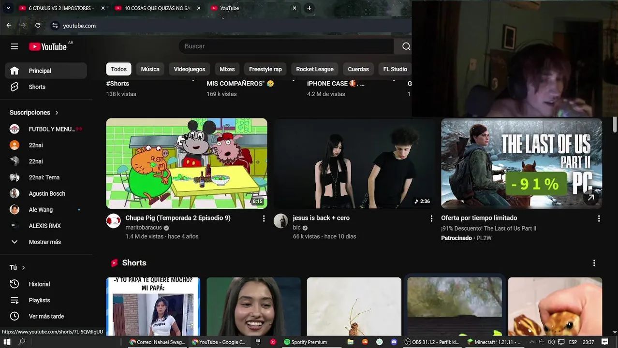Screen dimensions: 618x348
Task: Show hidden system tray icons
Action: (x=532, y=342)
